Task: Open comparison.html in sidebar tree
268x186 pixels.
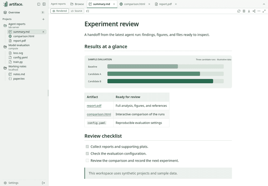Action: tap(23, 36)
